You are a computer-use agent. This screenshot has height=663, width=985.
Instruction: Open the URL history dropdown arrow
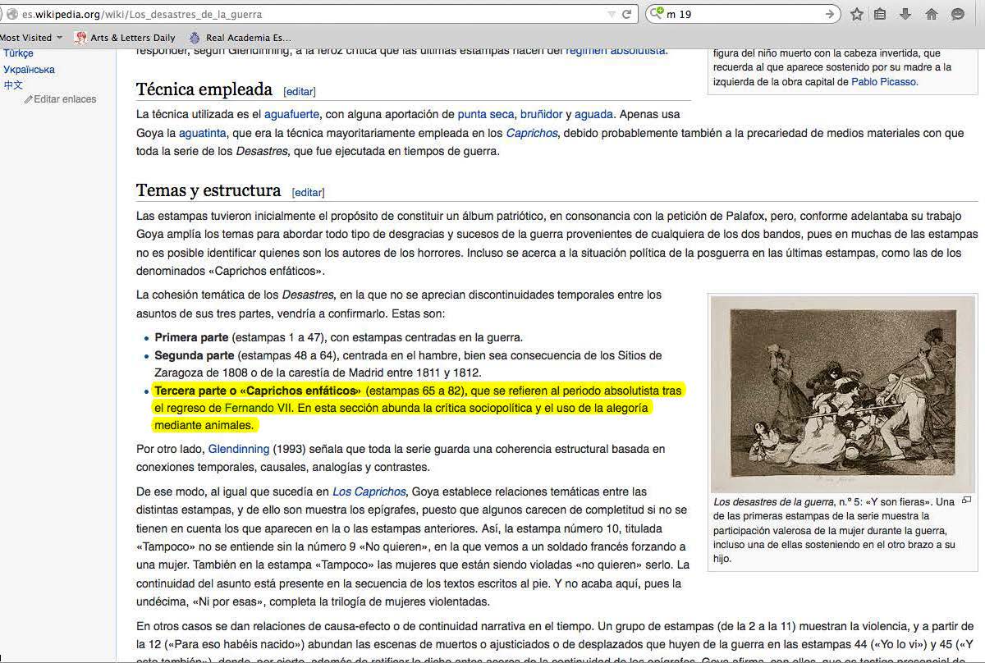pos(611,14)
